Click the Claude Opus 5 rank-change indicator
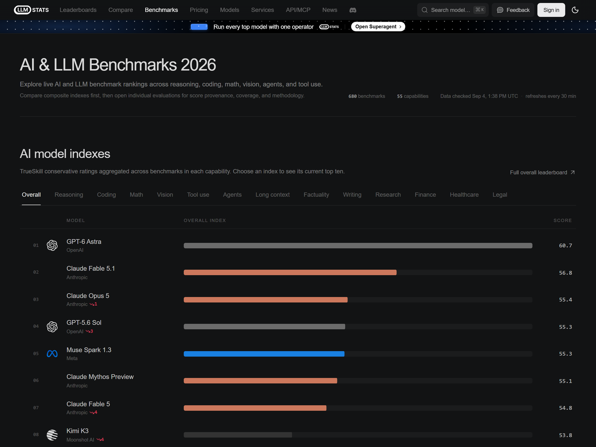Image resolution: width=596 pixels, height=447 pixels. pyautogui.click(x=93, y=304)
